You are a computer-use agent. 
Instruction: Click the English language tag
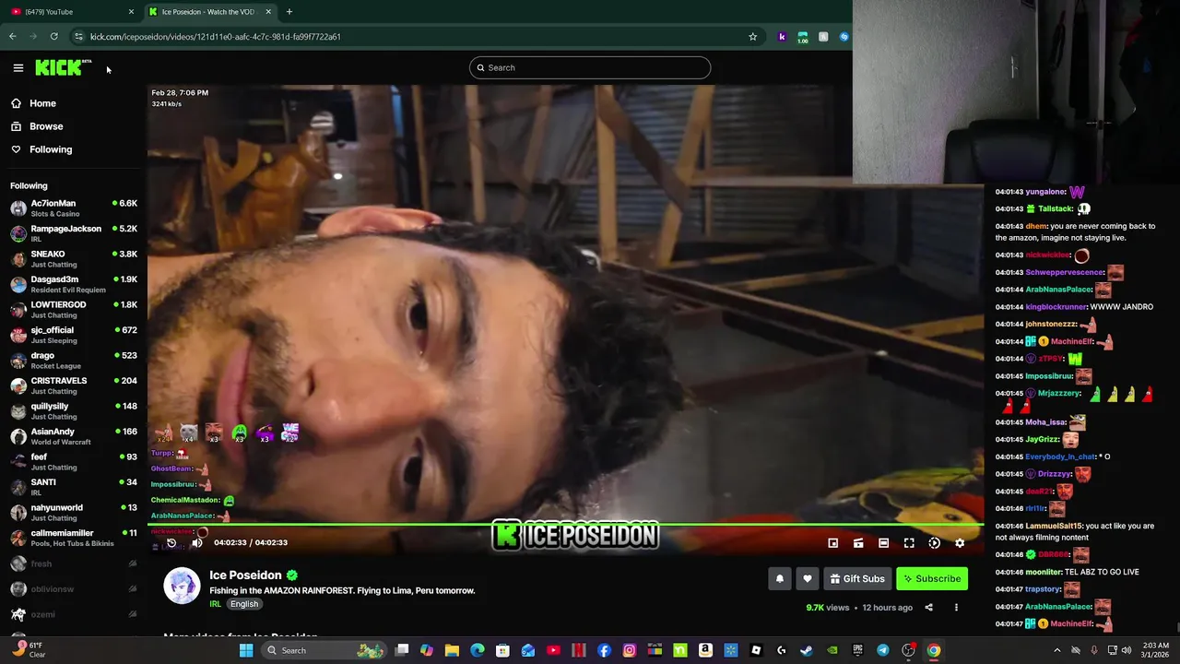click(x=244, y=604)
